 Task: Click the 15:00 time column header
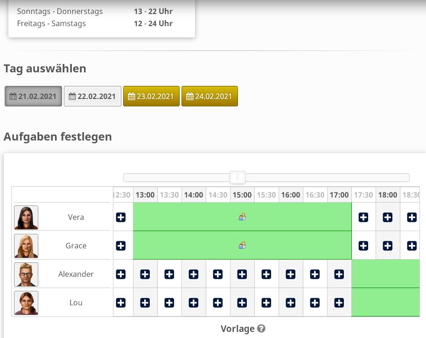pos(242,195)
